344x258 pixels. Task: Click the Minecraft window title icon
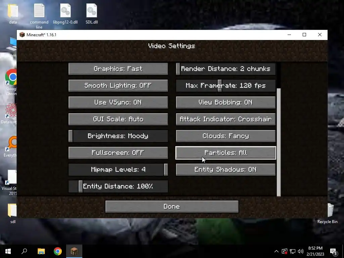coord(22,35)
